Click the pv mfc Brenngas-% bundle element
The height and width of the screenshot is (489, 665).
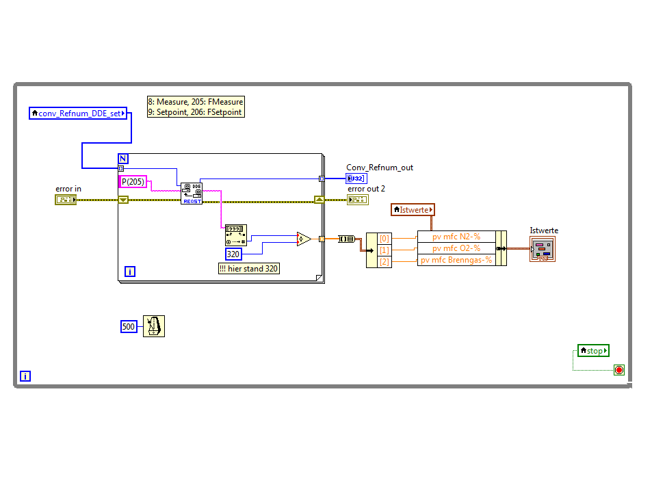point(456,260)
